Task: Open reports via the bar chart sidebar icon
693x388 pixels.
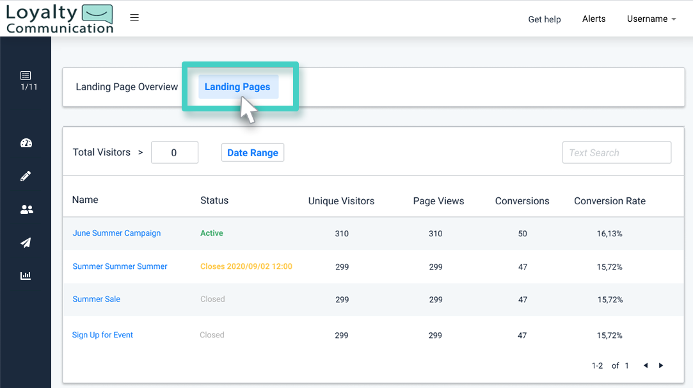Action: pos(26,275)
